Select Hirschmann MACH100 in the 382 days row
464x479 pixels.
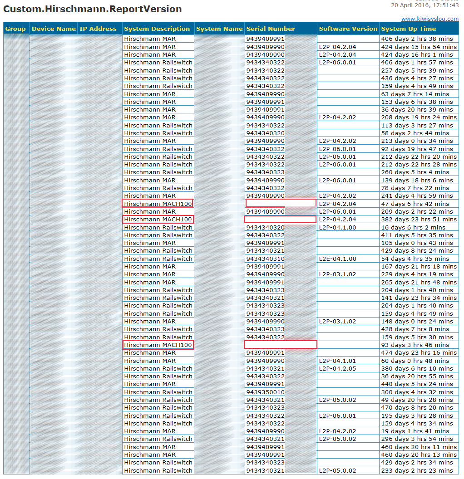(x=158, y=220)
